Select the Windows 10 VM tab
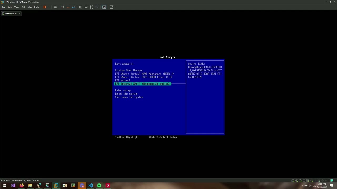The width and height of the screenshot is (337, 189). 11,14
